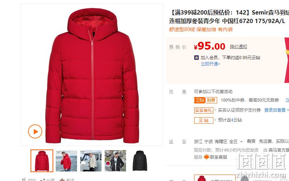View thumbnail of model wearing red jacket
The height and width of the screenshot is (181, 289).
click(66, 161)
